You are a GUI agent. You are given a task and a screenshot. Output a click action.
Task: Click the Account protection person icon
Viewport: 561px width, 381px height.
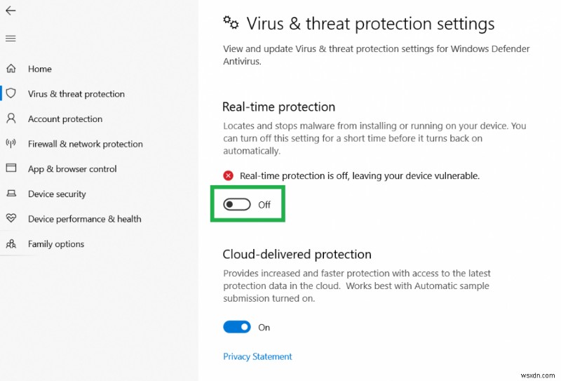point(11,119)
